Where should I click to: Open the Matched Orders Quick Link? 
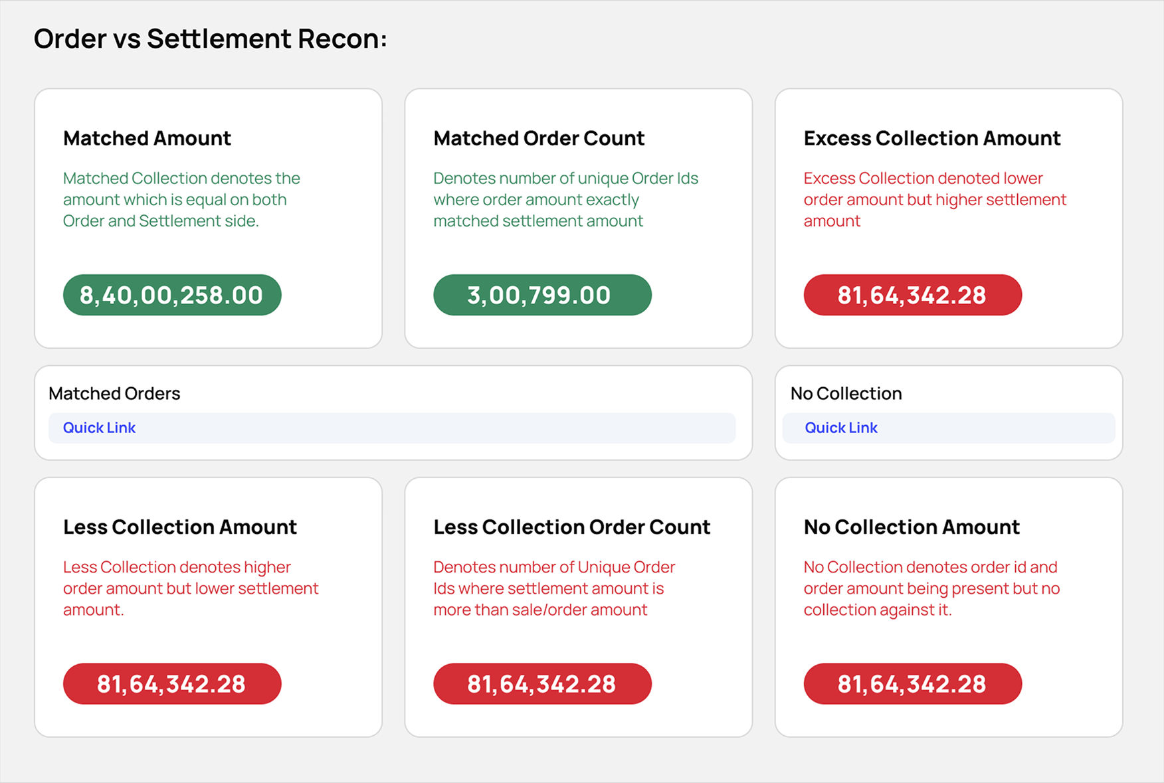pyautogui.click(x=100, y=428)
